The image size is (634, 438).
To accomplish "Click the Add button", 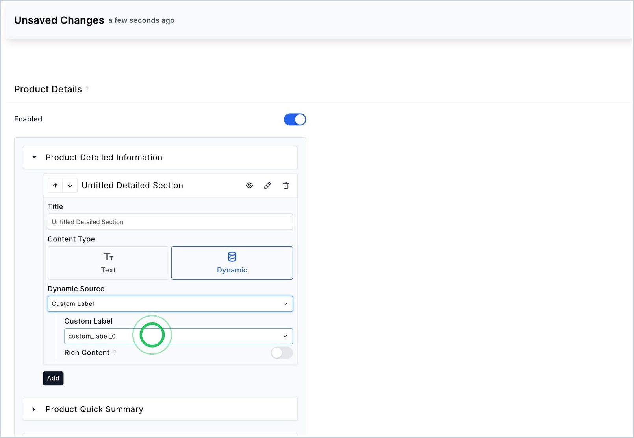I will pyautogui.click(x=53, y=378).
